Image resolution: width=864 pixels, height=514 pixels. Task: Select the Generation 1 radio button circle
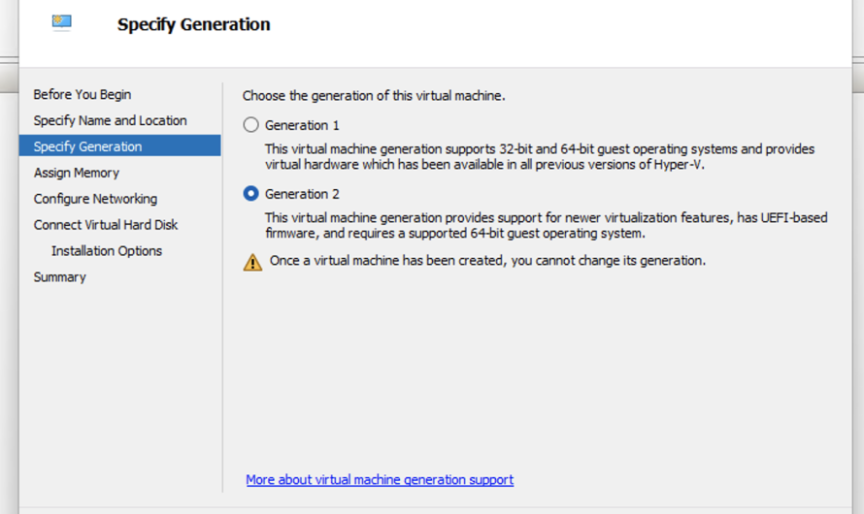click(x=251, y=125)
